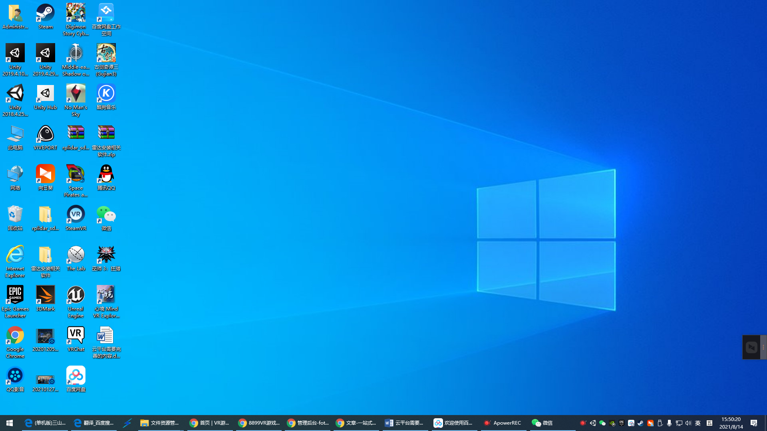Switch to 云平台需要 Word taskbar window
This screenshot has height=431, width=767.
coord(405,423)
